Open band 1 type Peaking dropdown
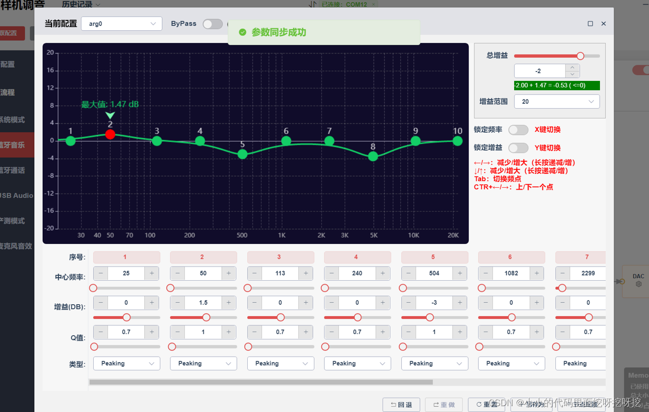The height and width of the screenshot is (412, 649). (x=127, y=364)
